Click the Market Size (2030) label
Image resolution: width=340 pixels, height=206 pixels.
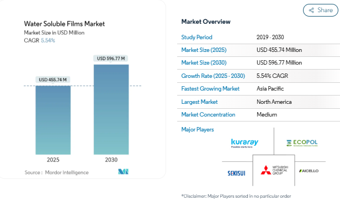pos(204,63)
